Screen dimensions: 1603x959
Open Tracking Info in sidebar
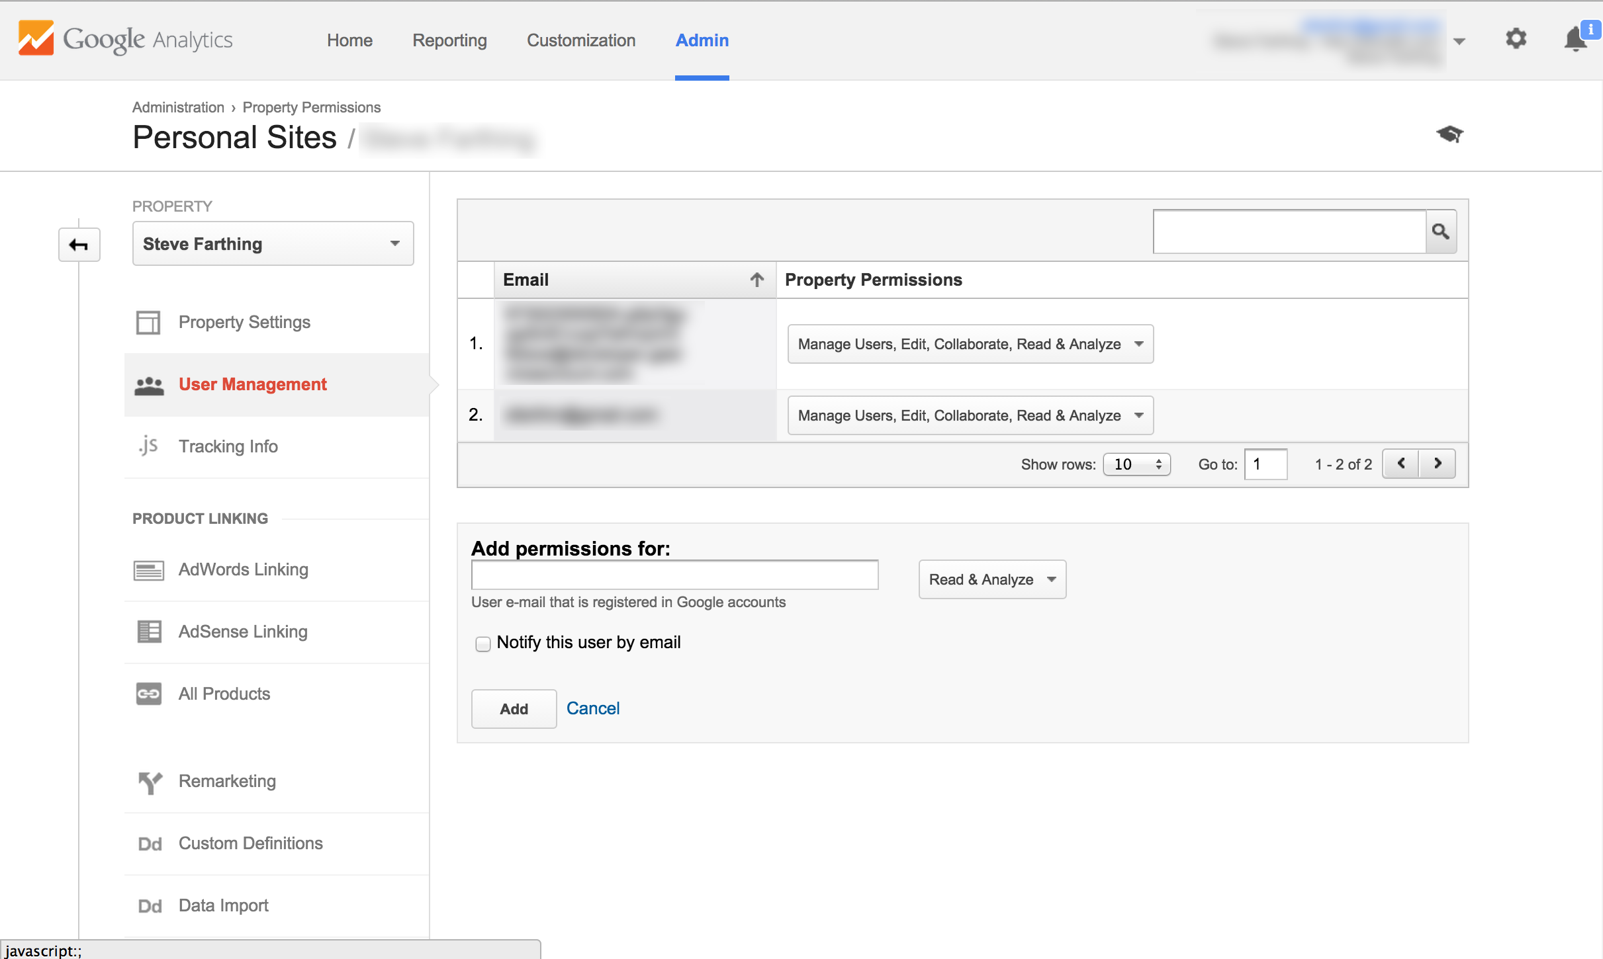tap(228, 446)
